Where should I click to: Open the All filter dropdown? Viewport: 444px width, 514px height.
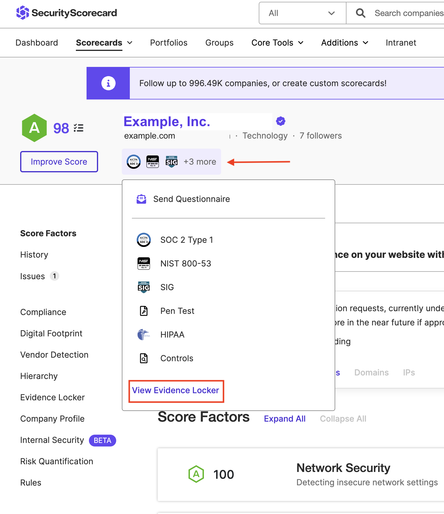[x=302, y=13]
